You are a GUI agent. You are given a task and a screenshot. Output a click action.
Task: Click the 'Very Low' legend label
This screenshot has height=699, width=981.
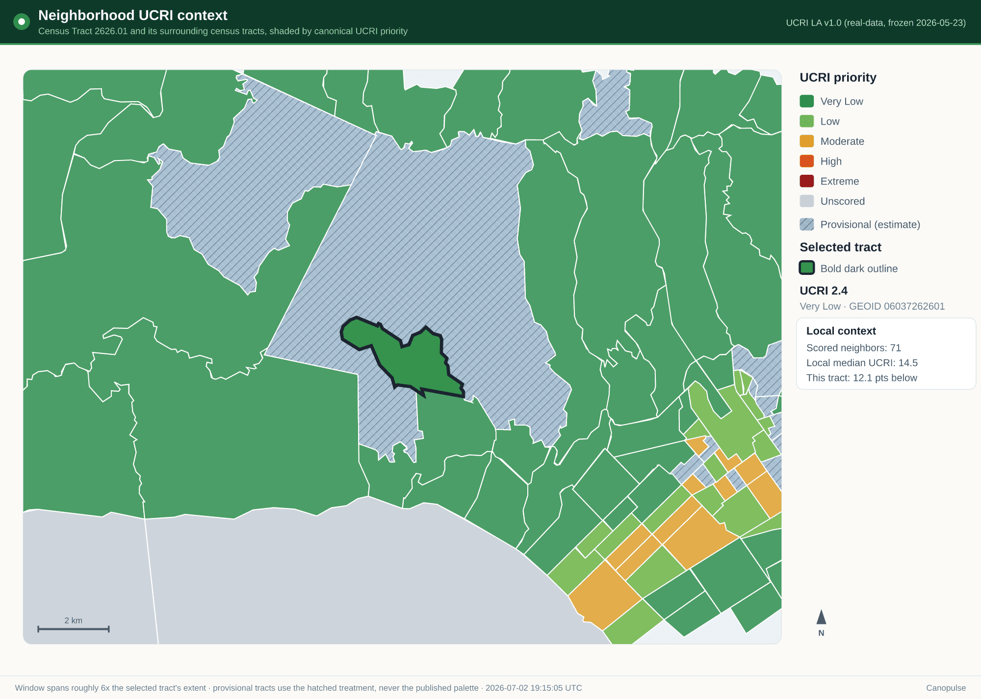[842, 102]
